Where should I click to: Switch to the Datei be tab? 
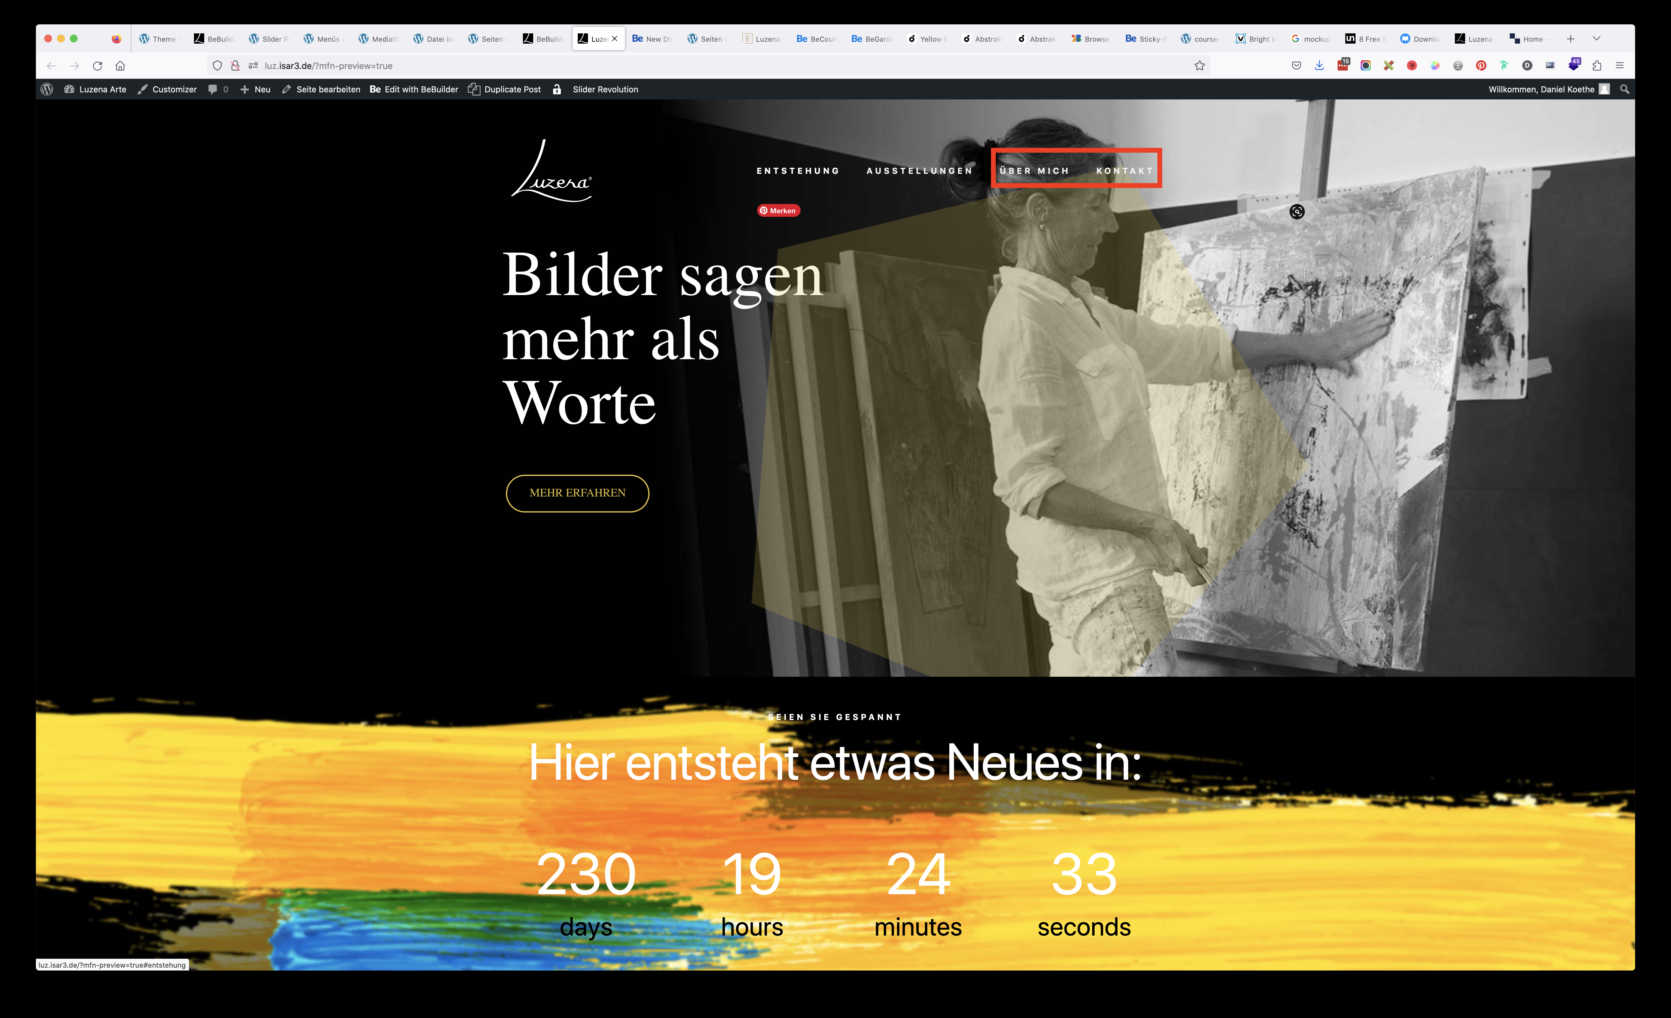pos(435,39)
